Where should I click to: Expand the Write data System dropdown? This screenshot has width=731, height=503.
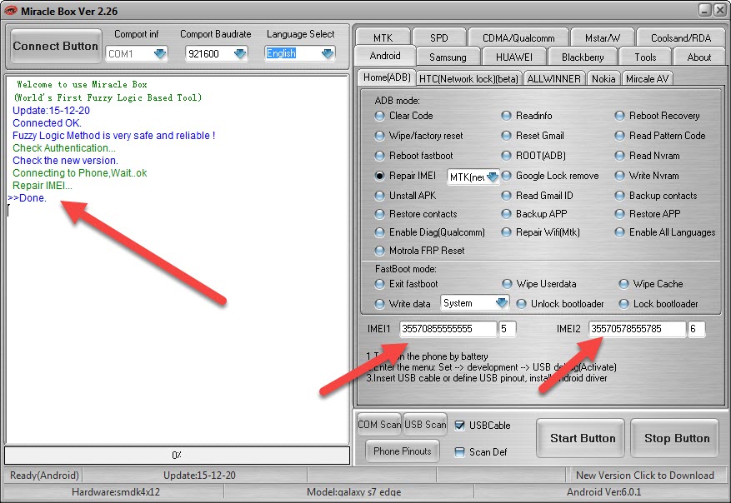click(x=502, y=303)
